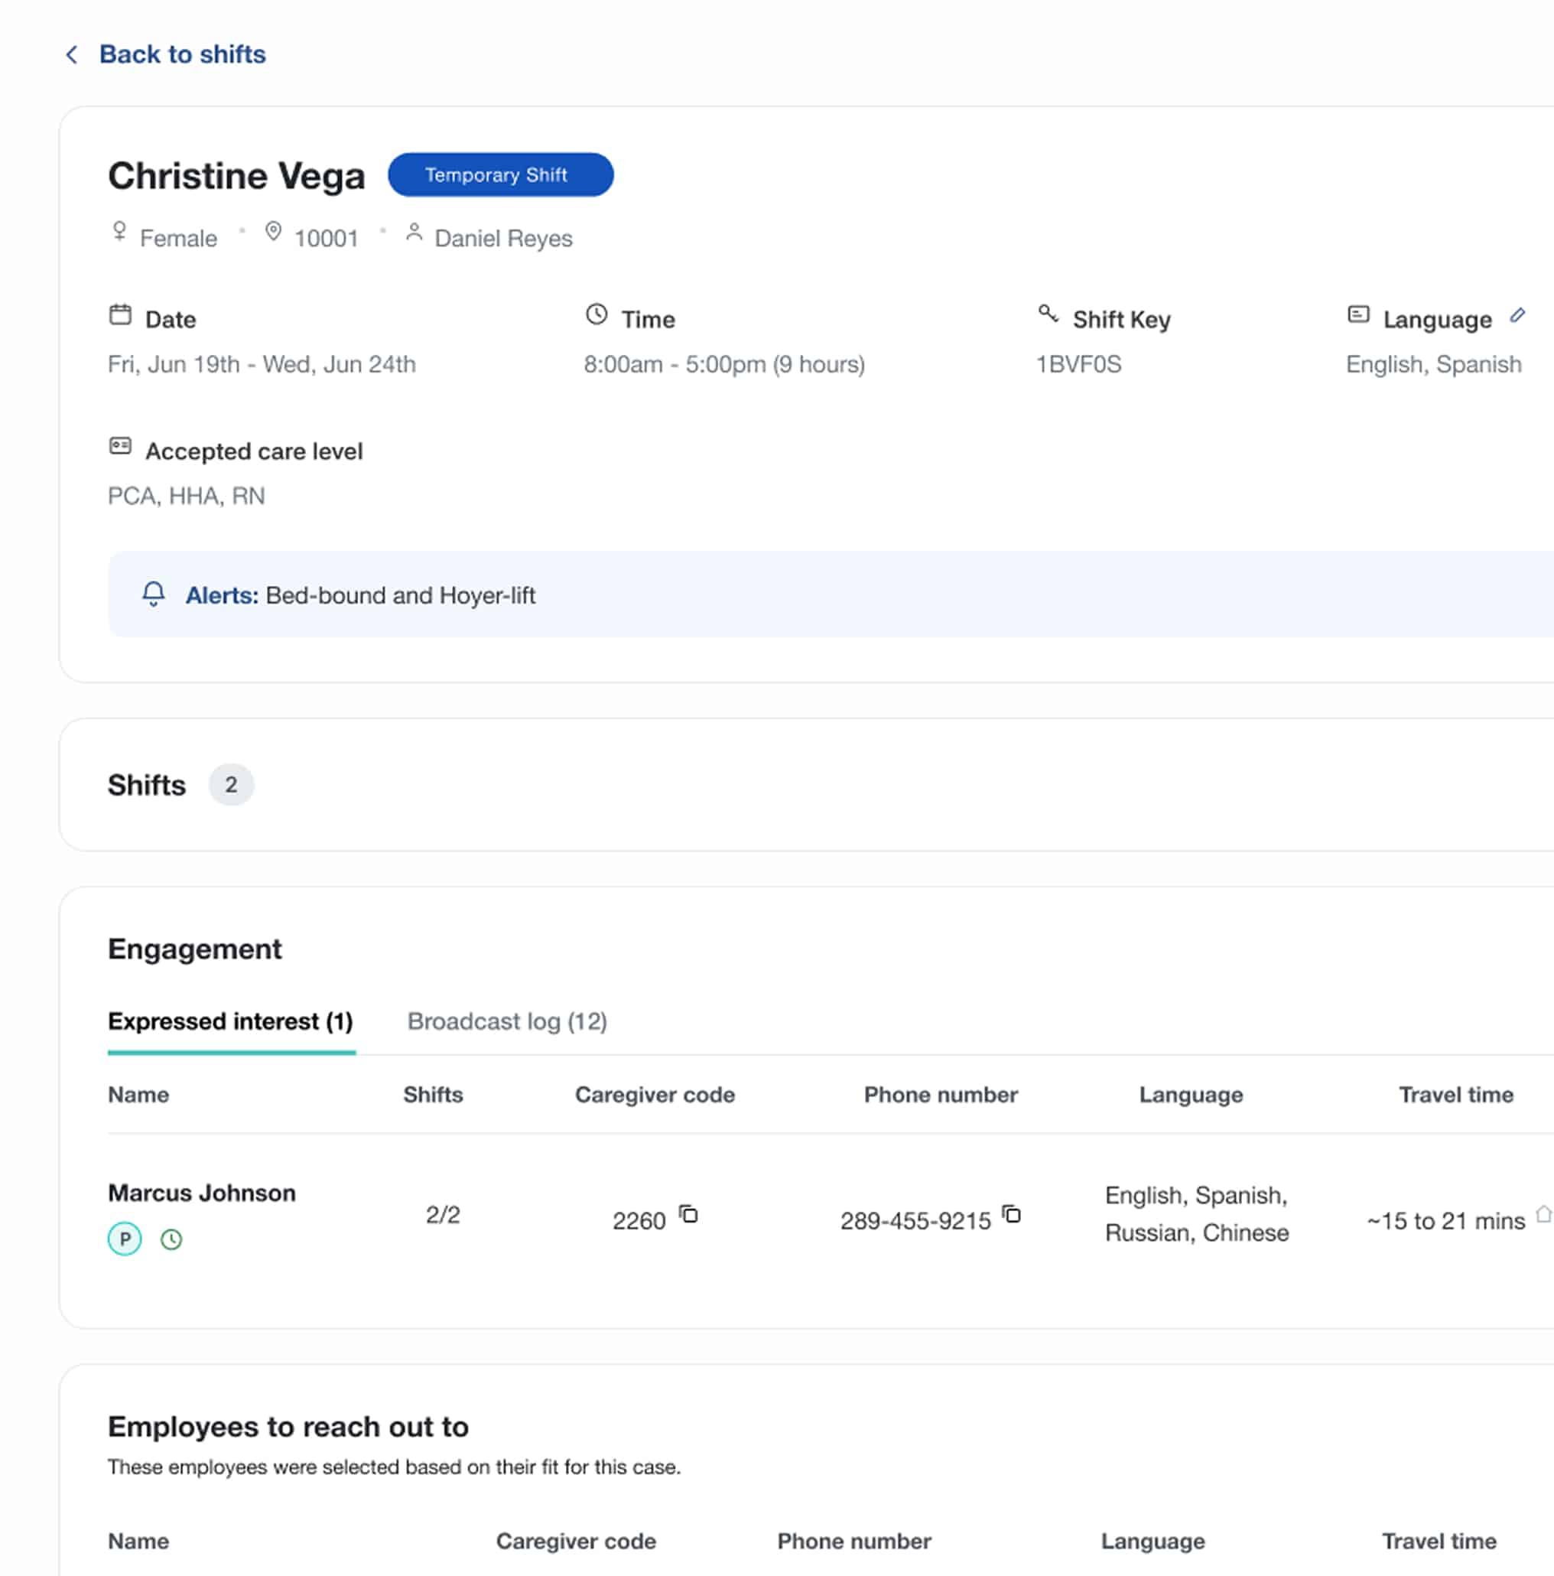1554x1576 pixels.
Task: Click the shifts count badge 2
Action: click(231, 785)
